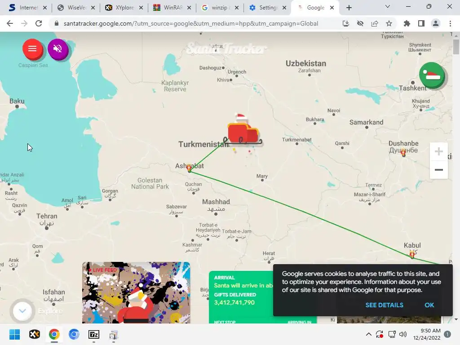Viewport: 460px width, 345px height.
Task: Click OK on the cookie notice
Action: click(x=429, y=305)
